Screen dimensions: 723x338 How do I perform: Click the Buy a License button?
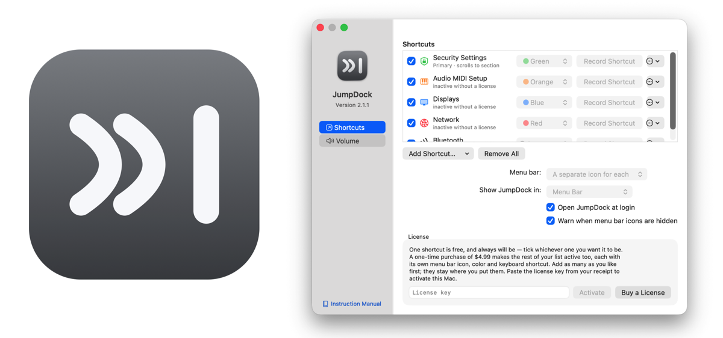point(643,292)
